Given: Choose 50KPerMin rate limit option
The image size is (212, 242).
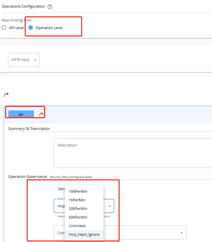Looking at the screenshot, I should pos(84,217).
